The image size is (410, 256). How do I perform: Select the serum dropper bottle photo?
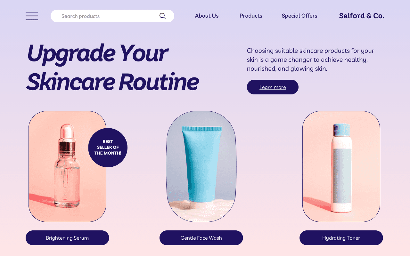(67, 166)
